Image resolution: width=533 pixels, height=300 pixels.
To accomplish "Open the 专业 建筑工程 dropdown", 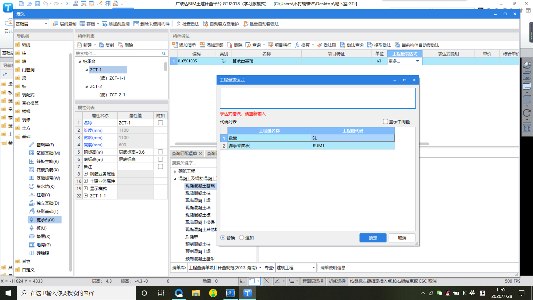I will [313, 268].
